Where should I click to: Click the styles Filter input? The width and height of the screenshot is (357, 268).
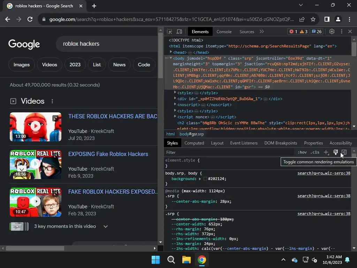(229, 152)
